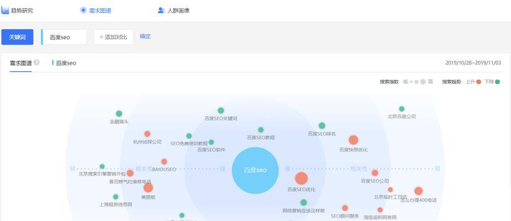Viewport: 511px width, 221px height.
Task: Click the BAIDUSEO node
Action: pyautogui.click(x=164, y=162)
